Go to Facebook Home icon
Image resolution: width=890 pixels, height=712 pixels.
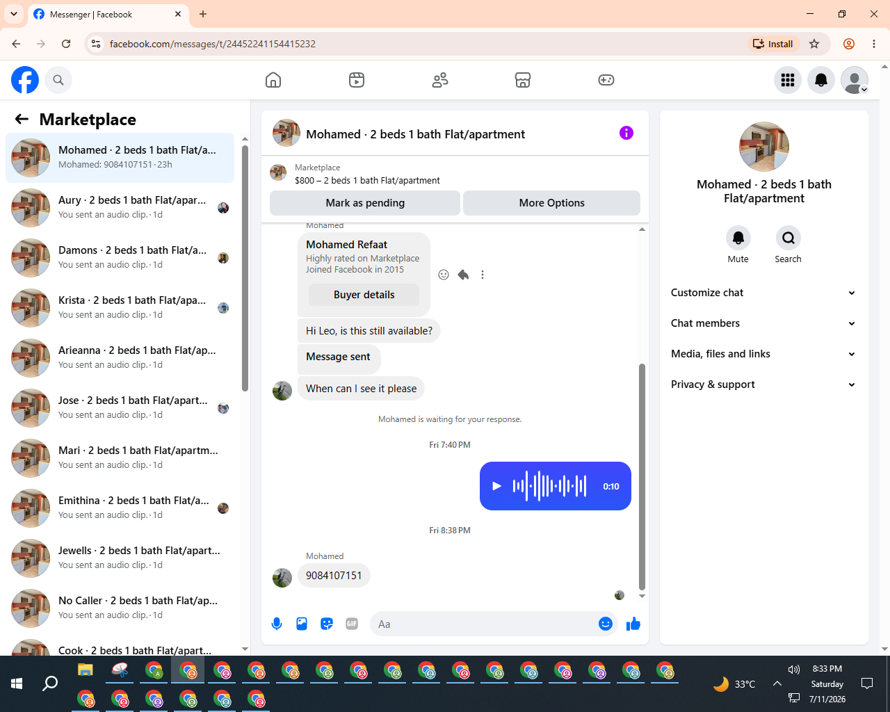(273, 80)
